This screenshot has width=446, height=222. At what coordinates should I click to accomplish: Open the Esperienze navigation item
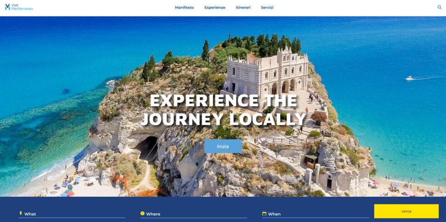215,8
